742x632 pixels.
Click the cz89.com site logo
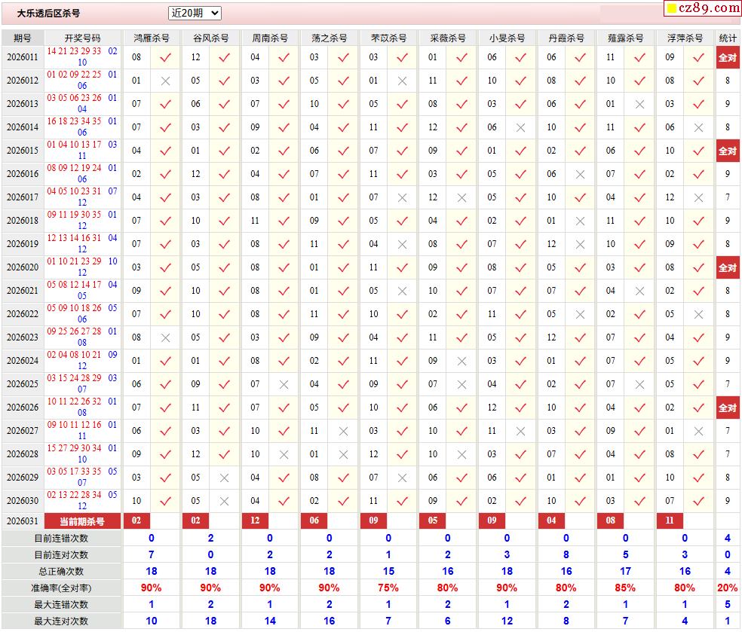click(702, 8)
